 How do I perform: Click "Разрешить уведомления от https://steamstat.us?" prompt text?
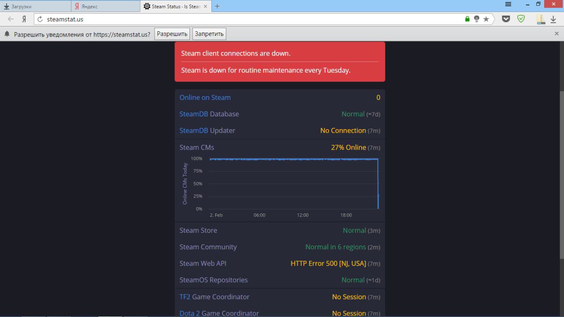[x=82, y=34]
